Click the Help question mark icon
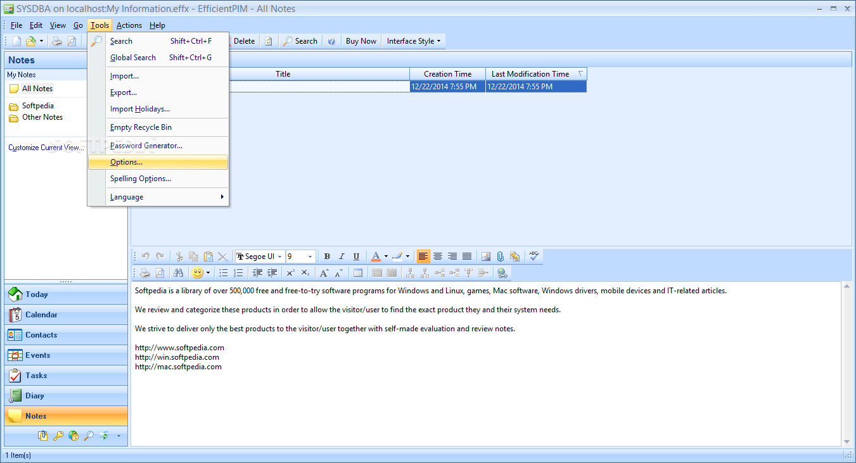The height and width of the screenshot is (463, 856). 331,41
